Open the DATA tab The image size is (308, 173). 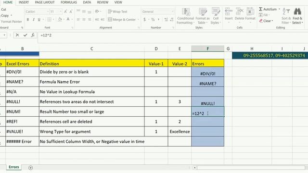[87, 2]
